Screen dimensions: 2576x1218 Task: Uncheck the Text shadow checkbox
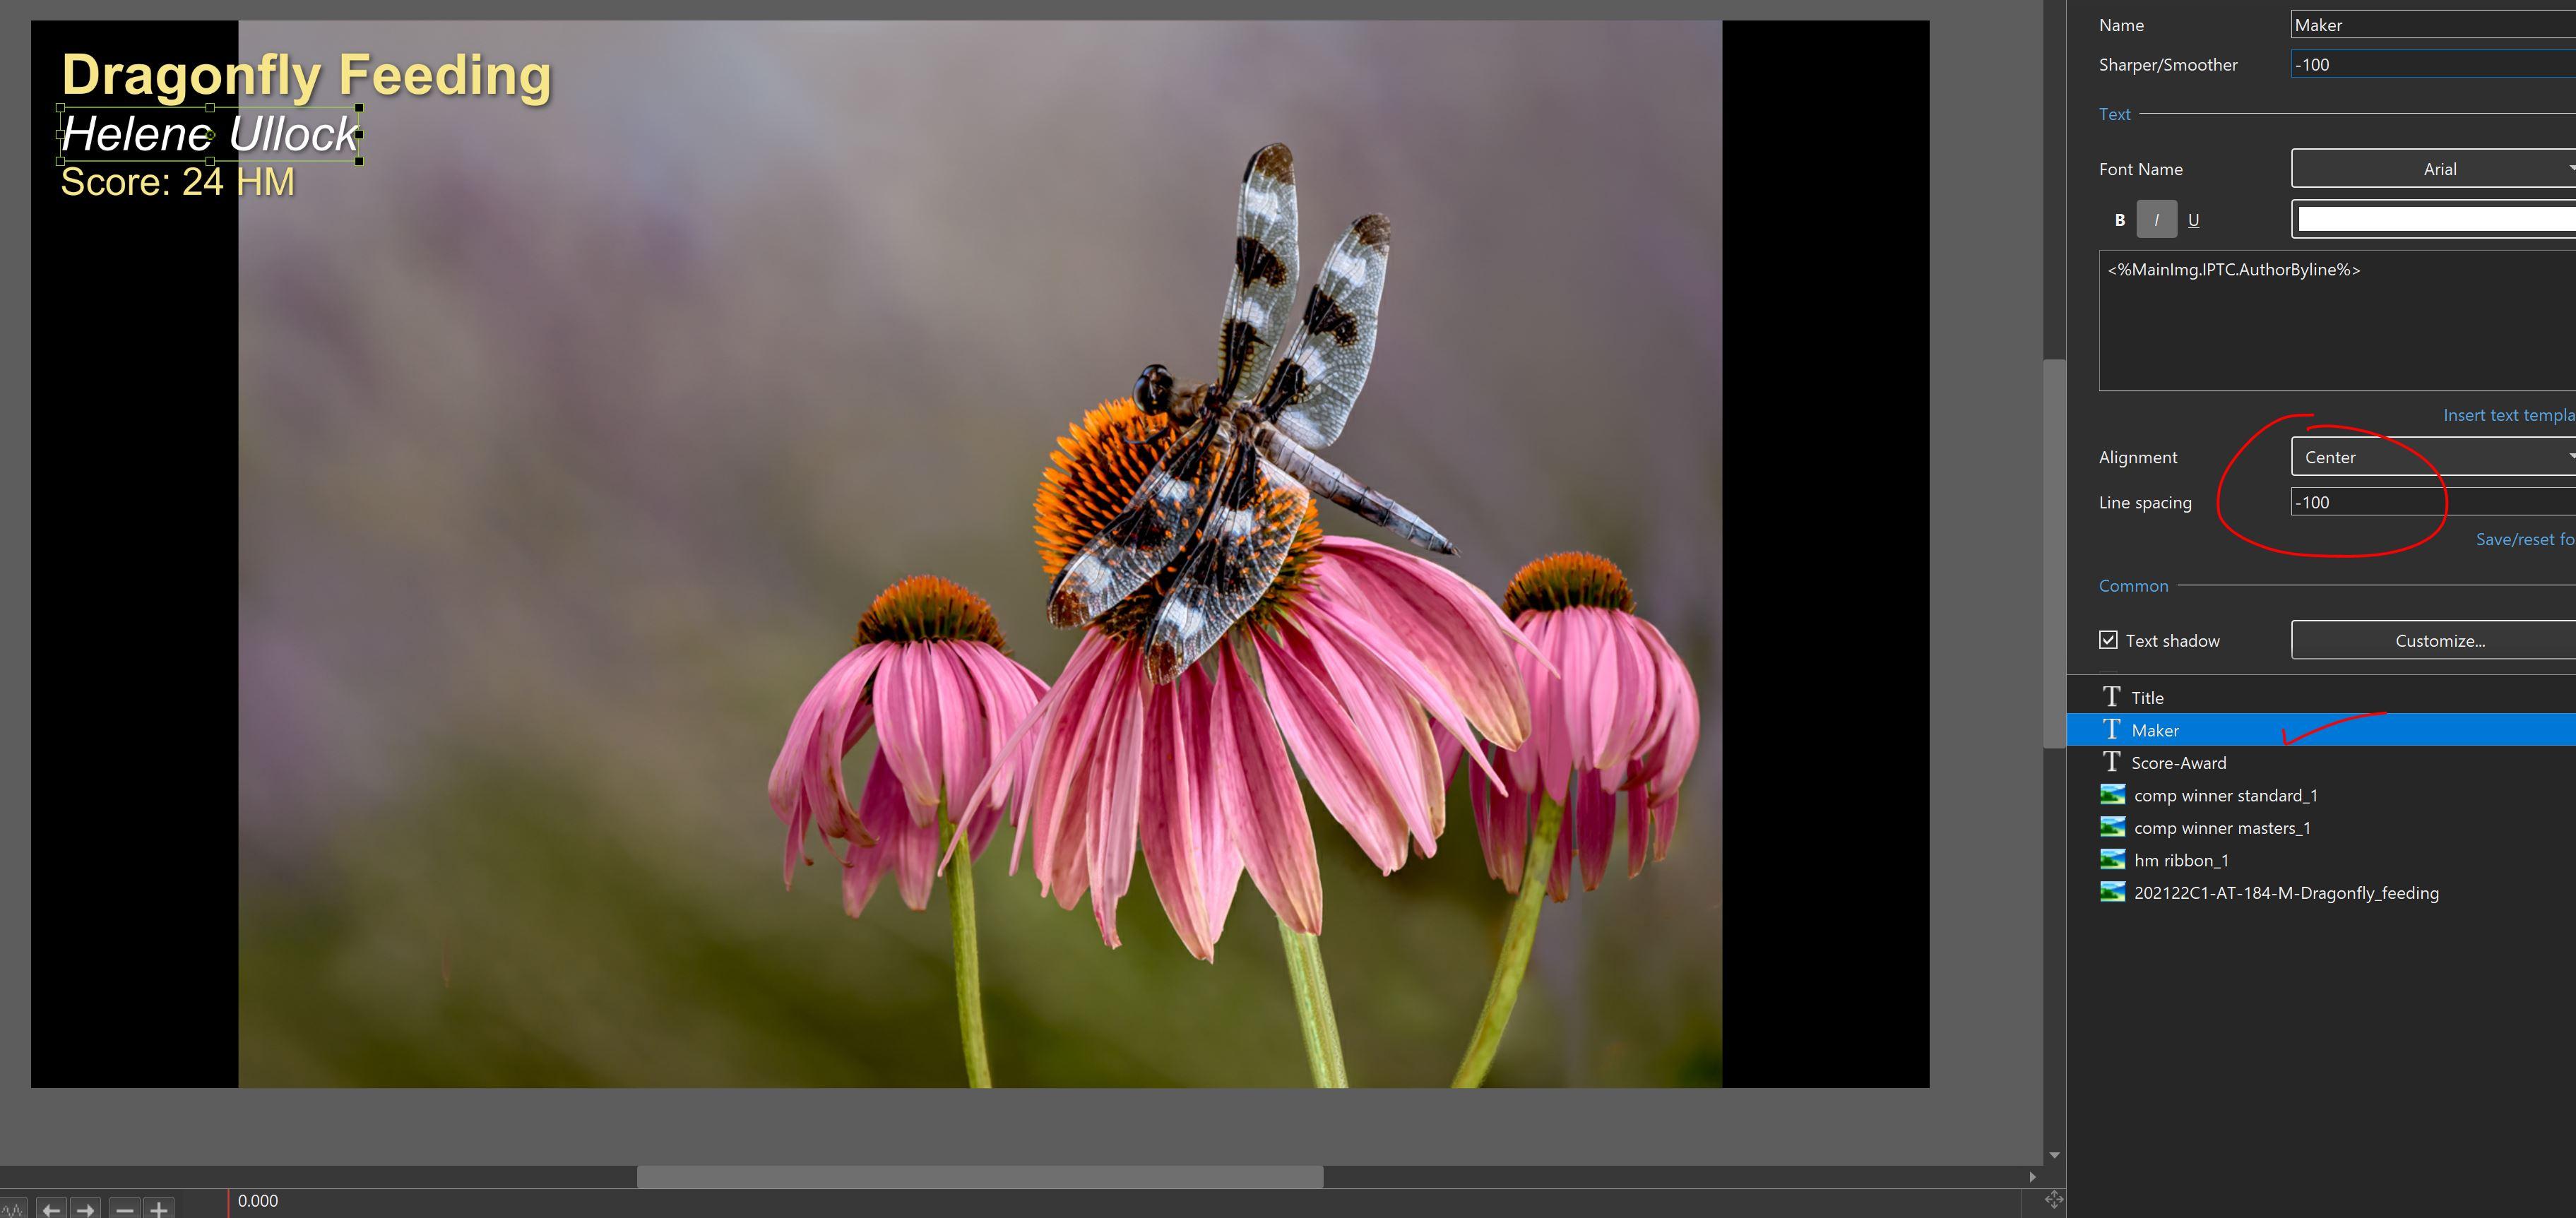pos(2108,640)
